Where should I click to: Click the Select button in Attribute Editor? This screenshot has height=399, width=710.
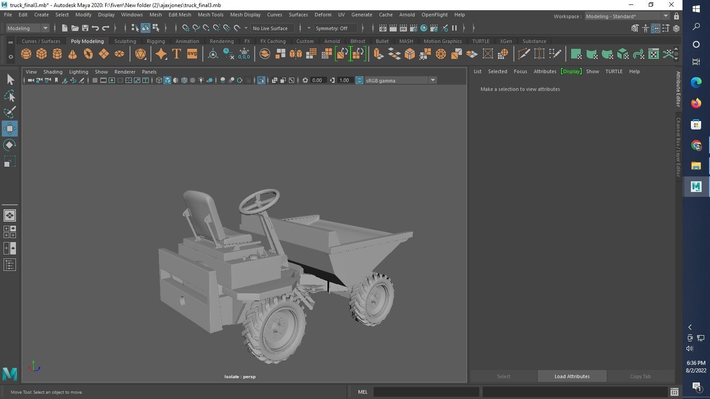point(504,376)
